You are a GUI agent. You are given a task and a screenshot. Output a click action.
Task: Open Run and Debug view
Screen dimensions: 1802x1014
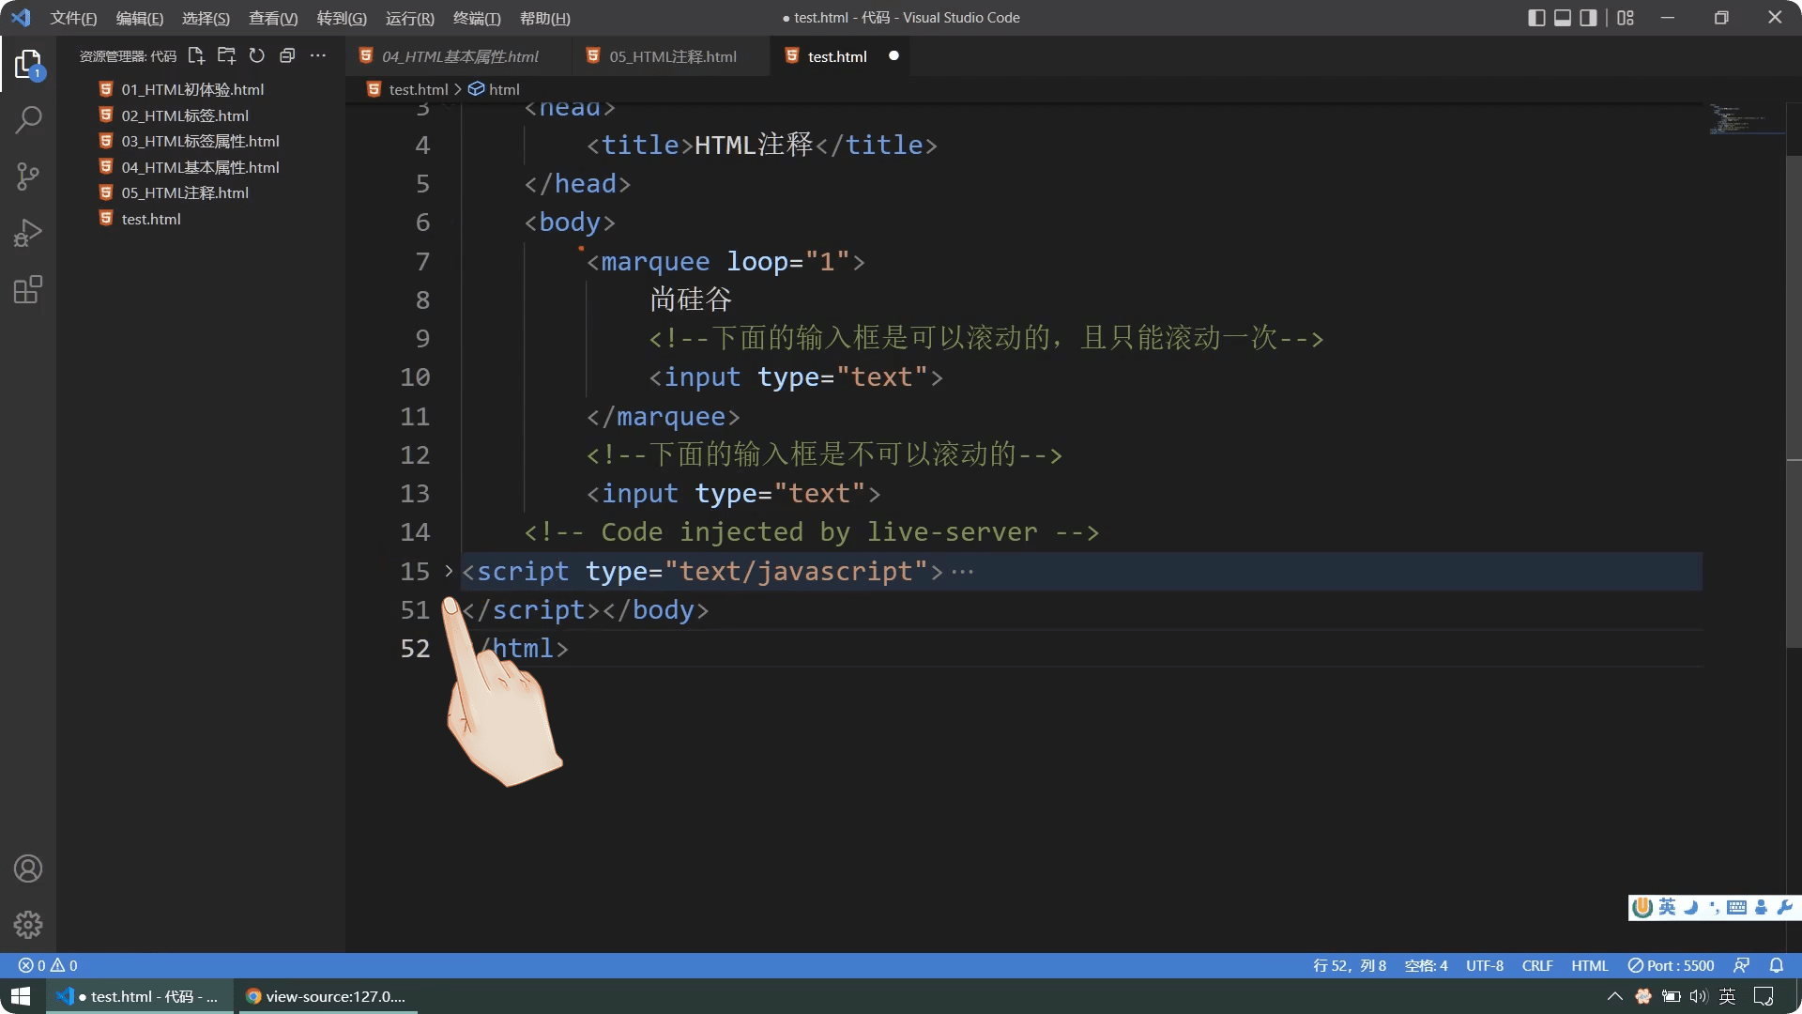pyautogui.click(x=28, y=233)
